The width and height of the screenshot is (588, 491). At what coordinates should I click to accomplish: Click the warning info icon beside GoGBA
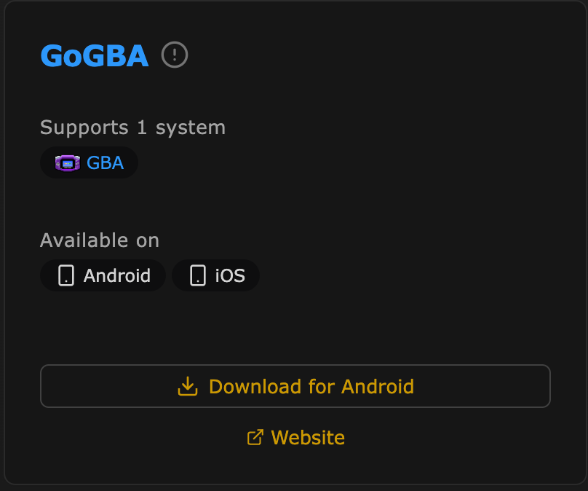pos(175,55)
